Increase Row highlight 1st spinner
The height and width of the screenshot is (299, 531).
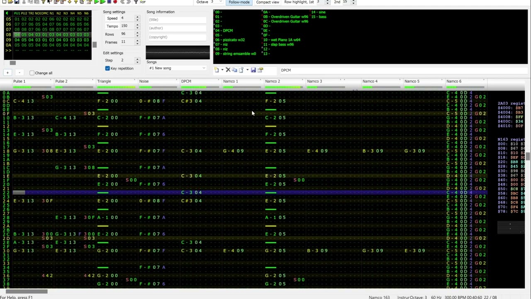327,1
